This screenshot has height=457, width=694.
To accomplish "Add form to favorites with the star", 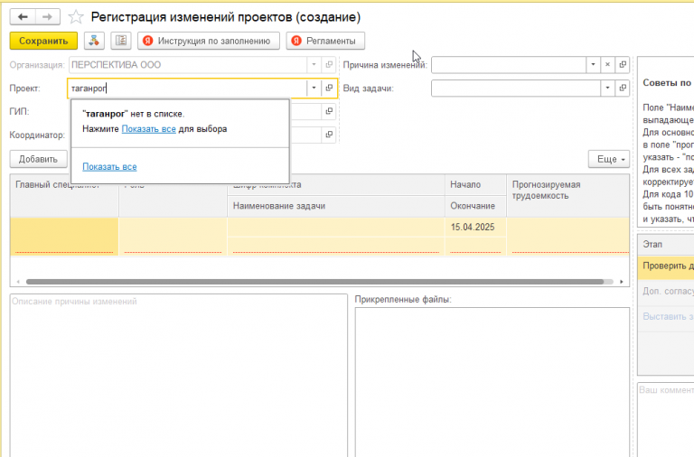I will [76, 17].
